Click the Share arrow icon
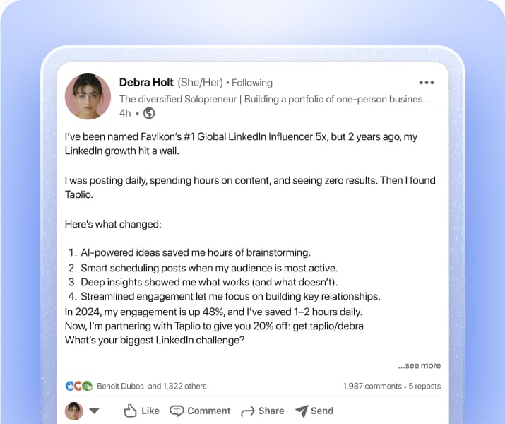This screenshot has height=424, width=505. point(247,411)
